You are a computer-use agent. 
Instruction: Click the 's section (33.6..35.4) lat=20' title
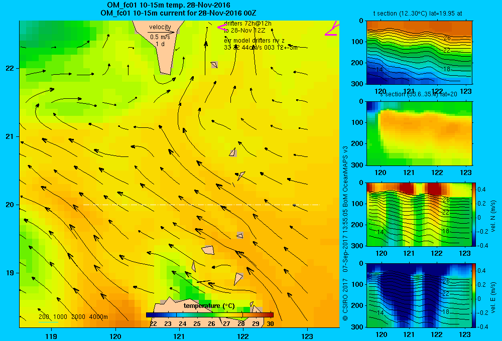[x=419, y=94]
